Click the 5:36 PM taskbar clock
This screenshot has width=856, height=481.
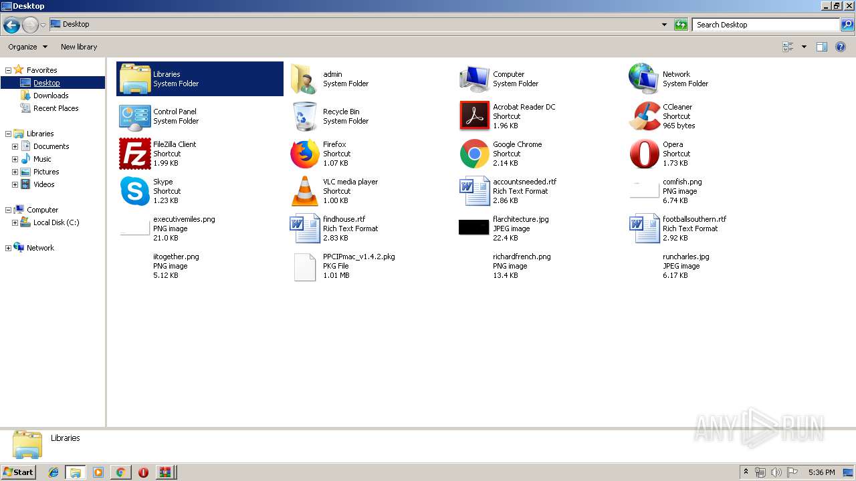pos(821,472)
